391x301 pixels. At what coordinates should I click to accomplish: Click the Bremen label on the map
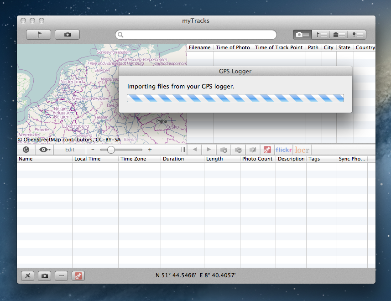103,71
